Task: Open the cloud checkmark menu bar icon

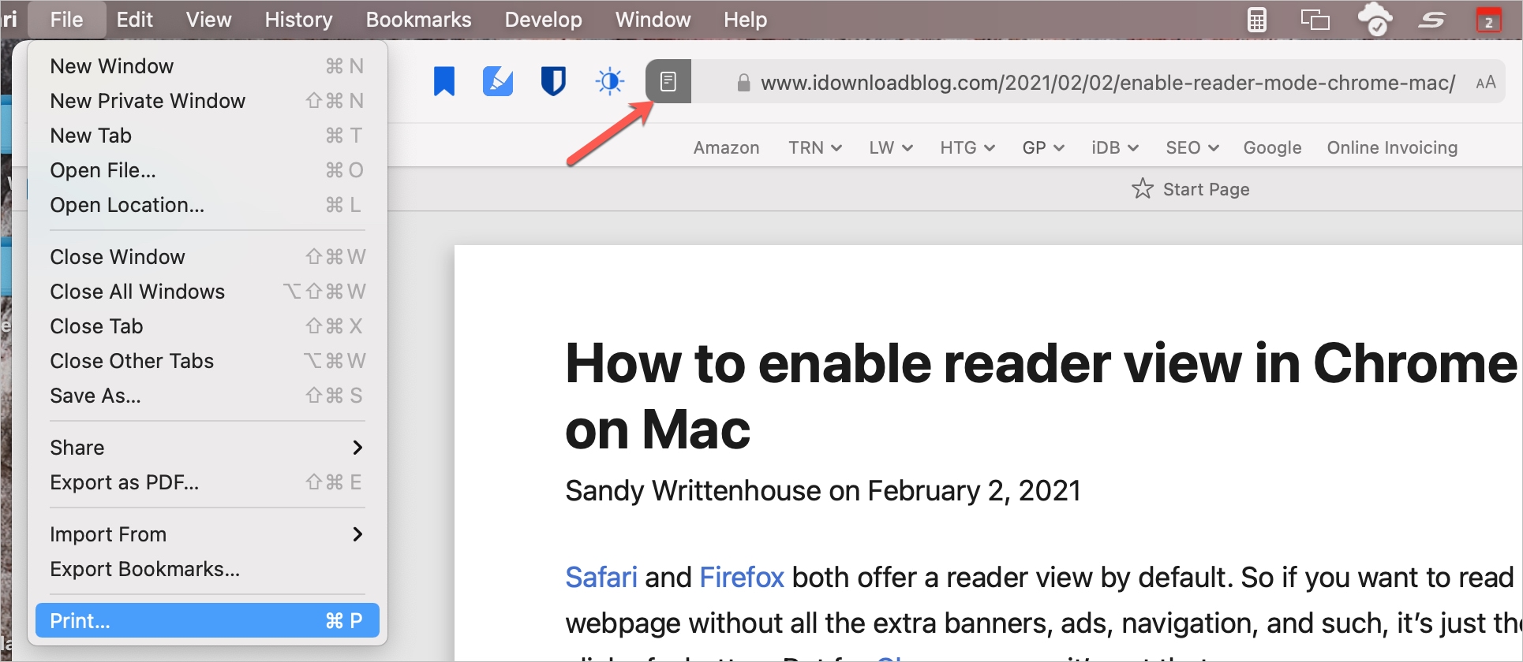Action: click(1375, 19)
